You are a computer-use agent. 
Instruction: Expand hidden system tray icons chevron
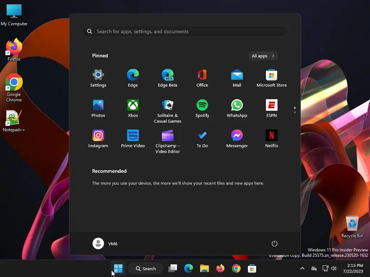[302, 268]
